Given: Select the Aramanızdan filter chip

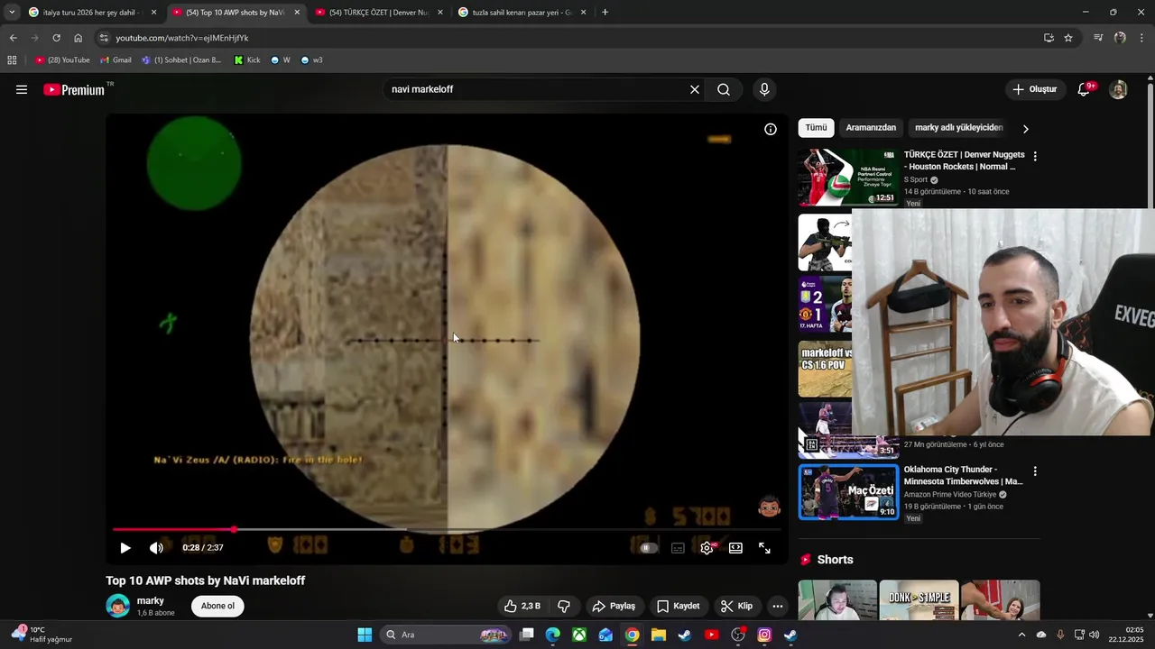Looking at the screenshot, I should 871,128.
